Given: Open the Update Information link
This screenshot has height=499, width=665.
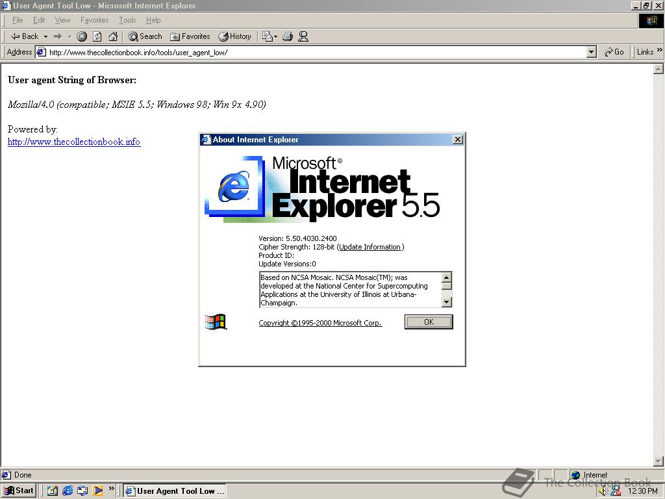Looking at the screenshot, I should tap(370, 247).
